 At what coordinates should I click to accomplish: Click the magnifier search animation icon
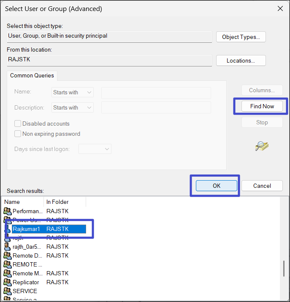coord(262,146)
